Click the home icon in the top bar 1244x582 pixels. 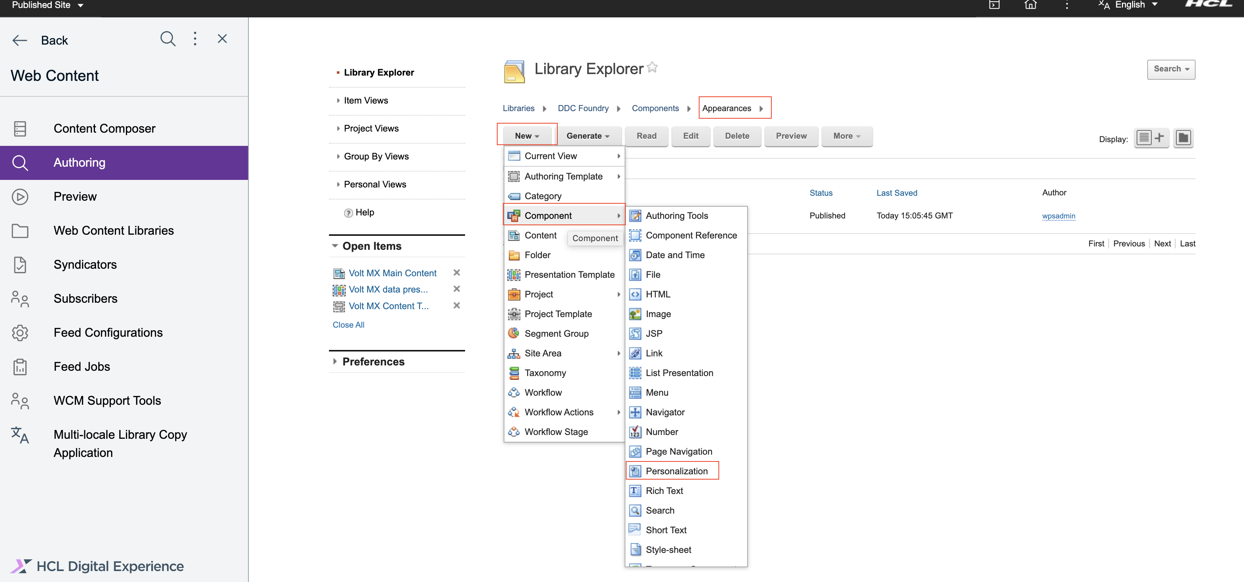coord(1031,5)
